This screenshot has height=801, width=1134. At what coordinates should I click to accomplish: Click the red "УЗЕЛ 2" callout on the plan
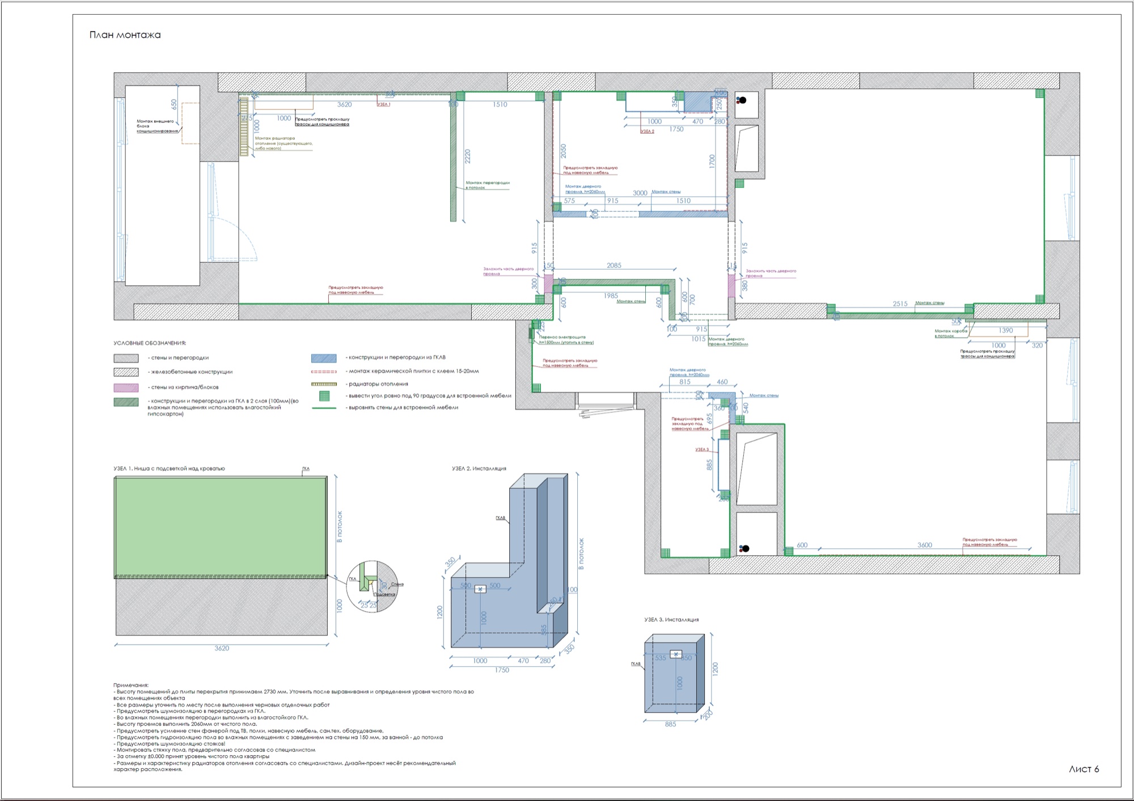tap(647, 131)
